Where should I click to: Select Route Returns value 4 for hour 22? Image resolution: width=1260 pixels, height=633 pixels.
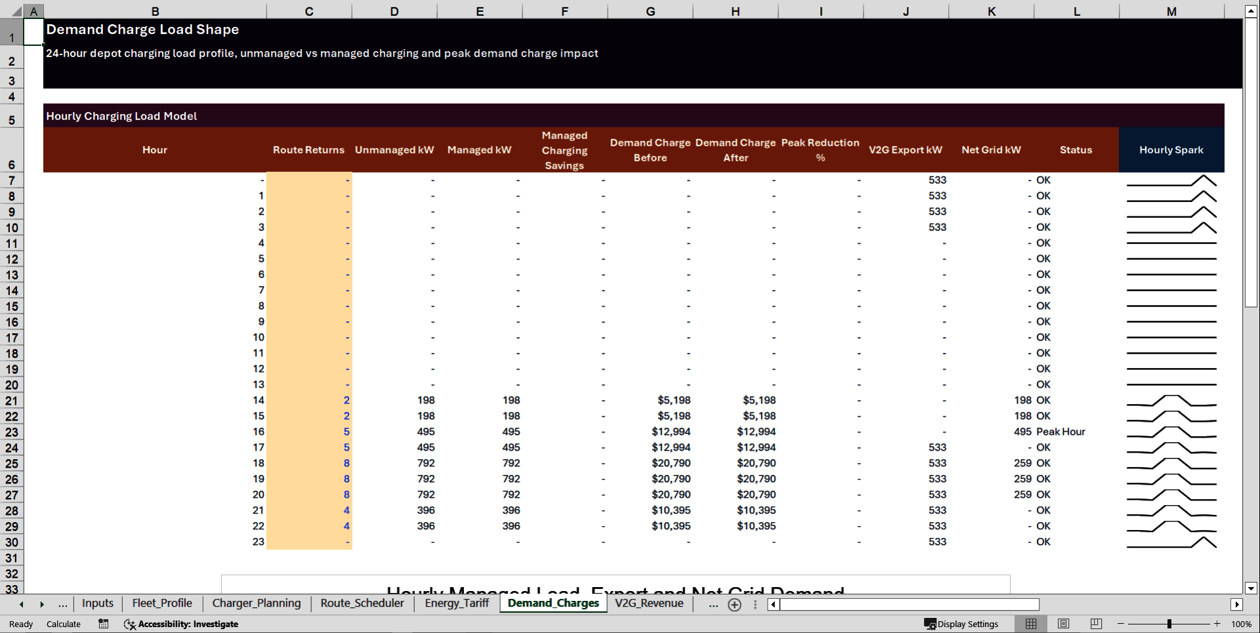tap(309, 526)
